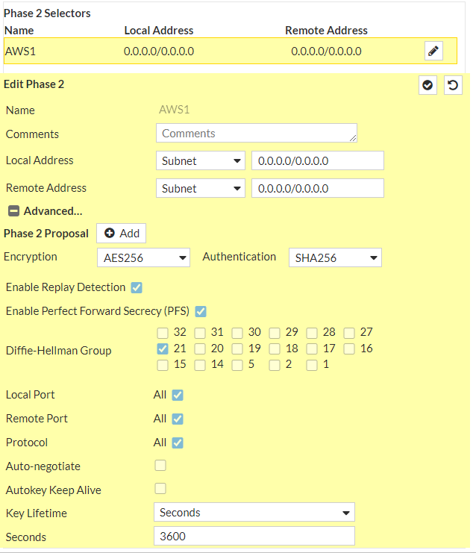Image resolution: width=476 pixels, height=553 pixels.
Task: Open the Local Address Subnet dropdown
Action: pyautogui.click(x=201, y=160)
